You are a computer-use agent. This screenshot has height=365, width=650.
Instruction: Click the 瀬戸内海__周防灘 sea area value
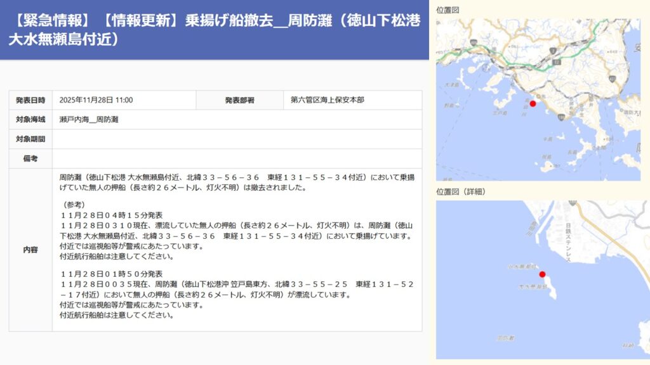pos(89,119)
